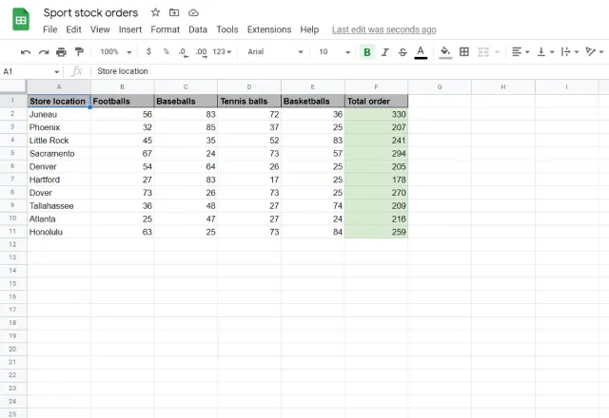This screenshot has height=418, width=609.
Task: Select the 'Tennis balls' header cell
Action: pyautogui.click(x=249, y=101)
